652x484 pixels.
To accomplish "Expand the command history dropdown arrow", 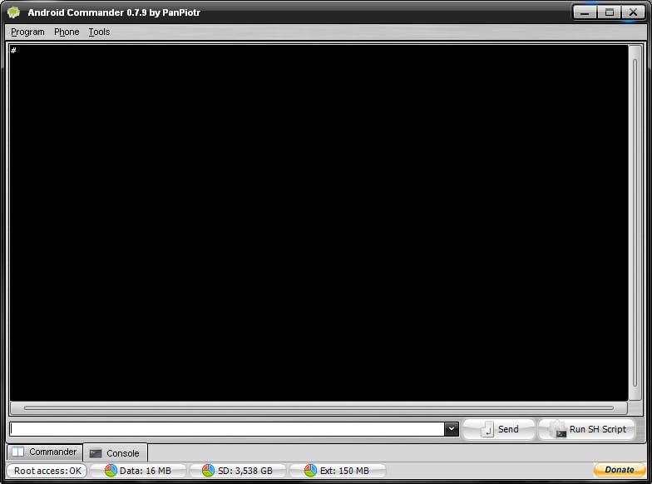I will click(451, 429).
